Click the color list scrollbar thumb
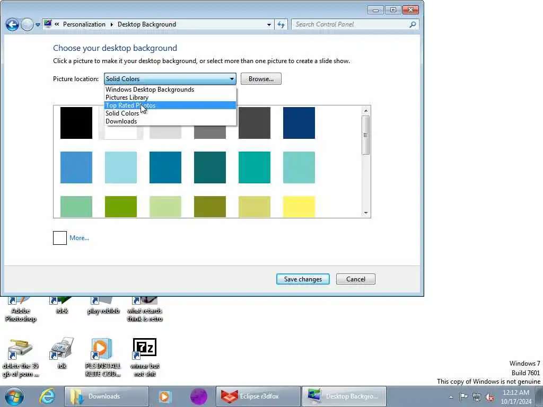Screen dimensions: 543x407 pos(366,135)
